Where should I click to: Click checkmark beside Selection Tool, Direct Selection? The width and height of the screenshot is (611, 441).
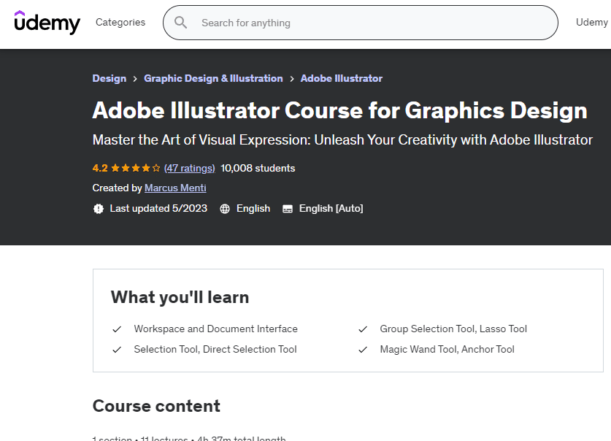pos(117,350)
